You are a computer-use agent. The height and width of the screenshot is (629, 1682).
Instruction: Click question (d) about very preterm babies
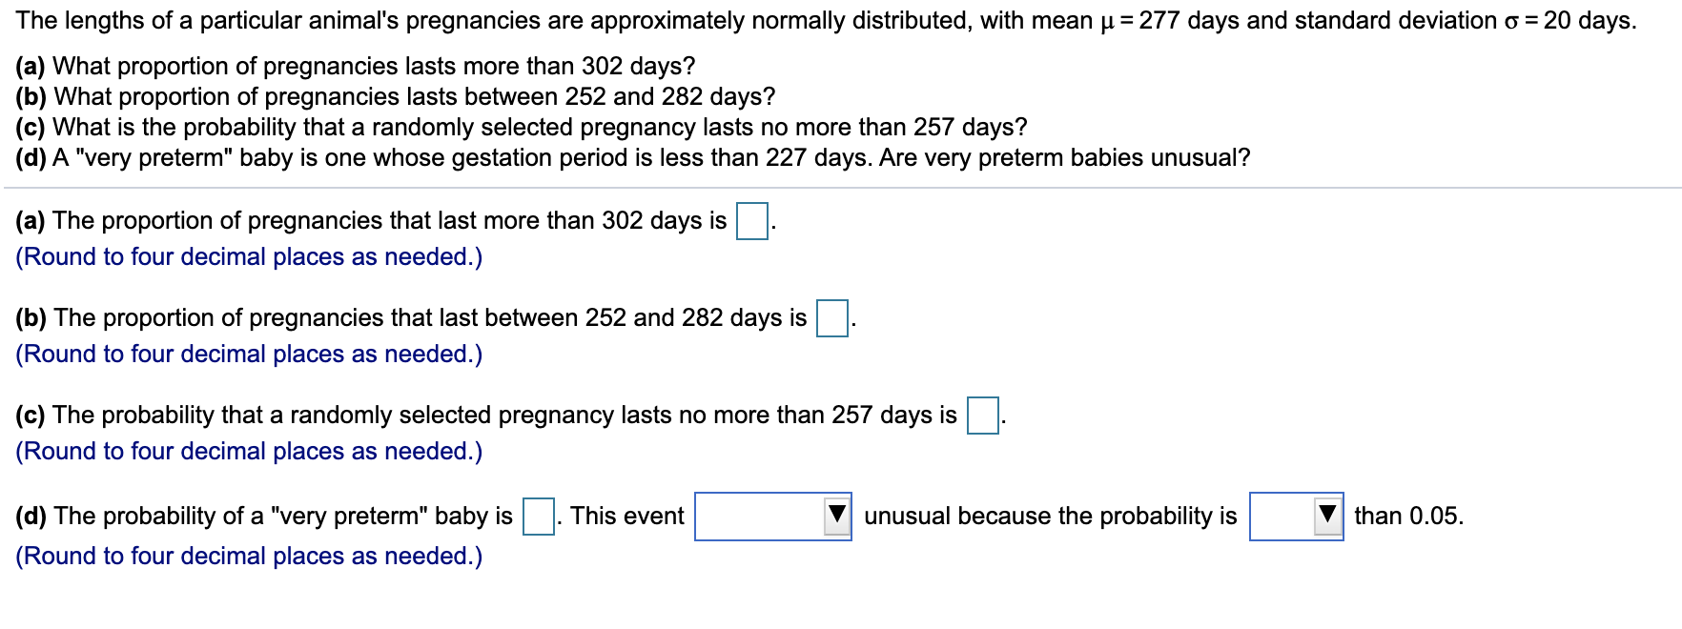coord(633,157)
